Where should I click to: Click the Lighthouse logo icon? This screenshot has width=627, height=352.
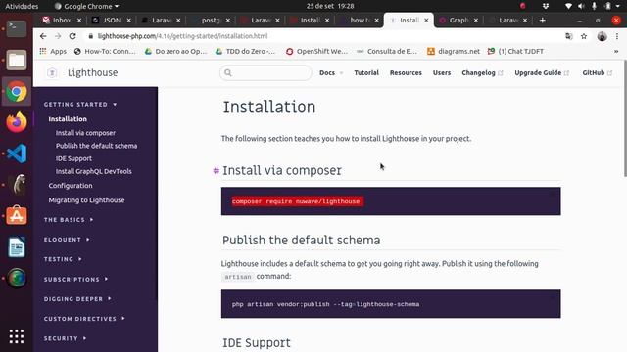coord(52,72)
